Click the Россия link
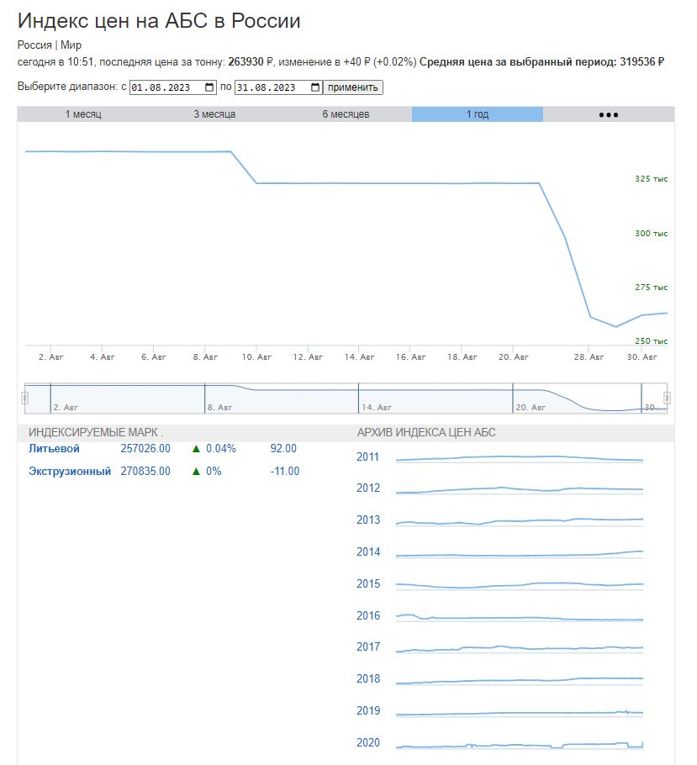Screen dimensions: 697x765 tap(34, 45)
